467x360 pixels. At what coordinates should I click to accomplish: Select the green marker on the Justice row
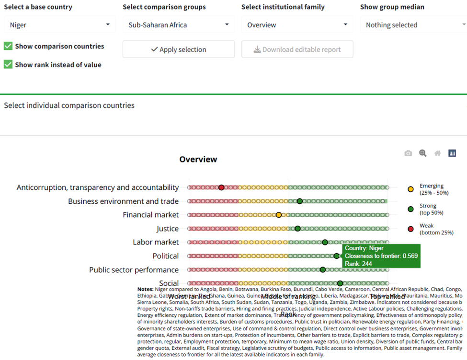click(297, 228)
